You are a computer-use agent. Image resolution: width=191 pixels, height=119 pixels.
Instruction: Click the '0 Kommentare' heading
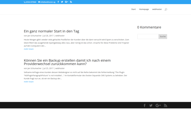[x=149, y=27]
